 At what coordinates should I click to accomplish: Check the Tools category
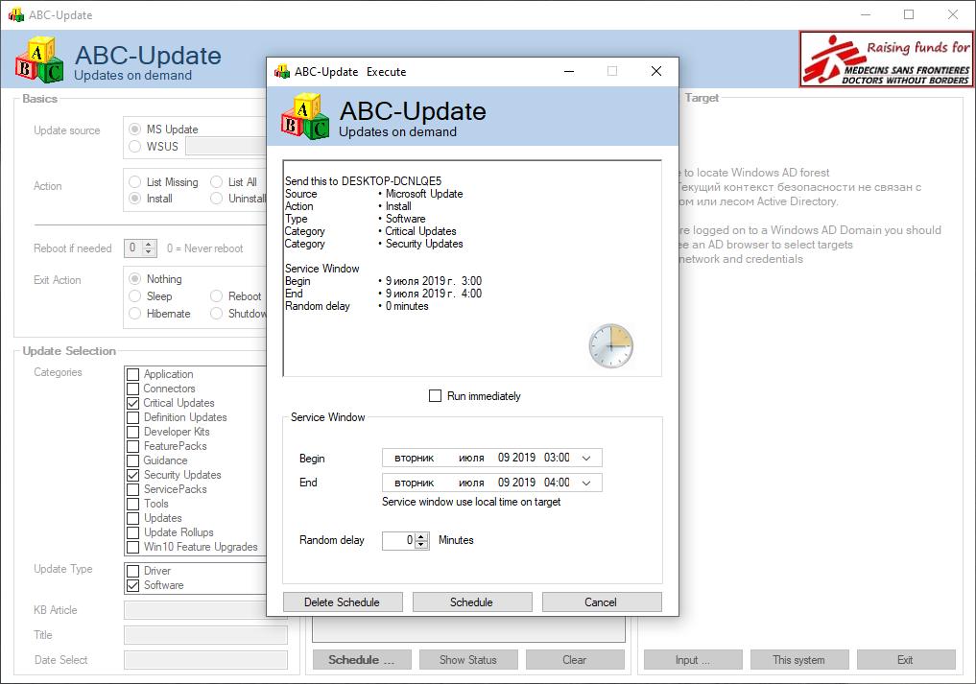tap(132, 504)
